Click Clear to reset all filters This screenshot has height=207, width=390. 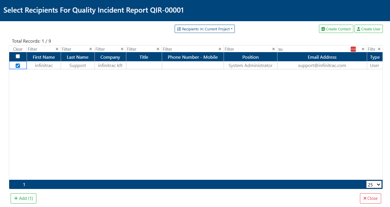18,49
